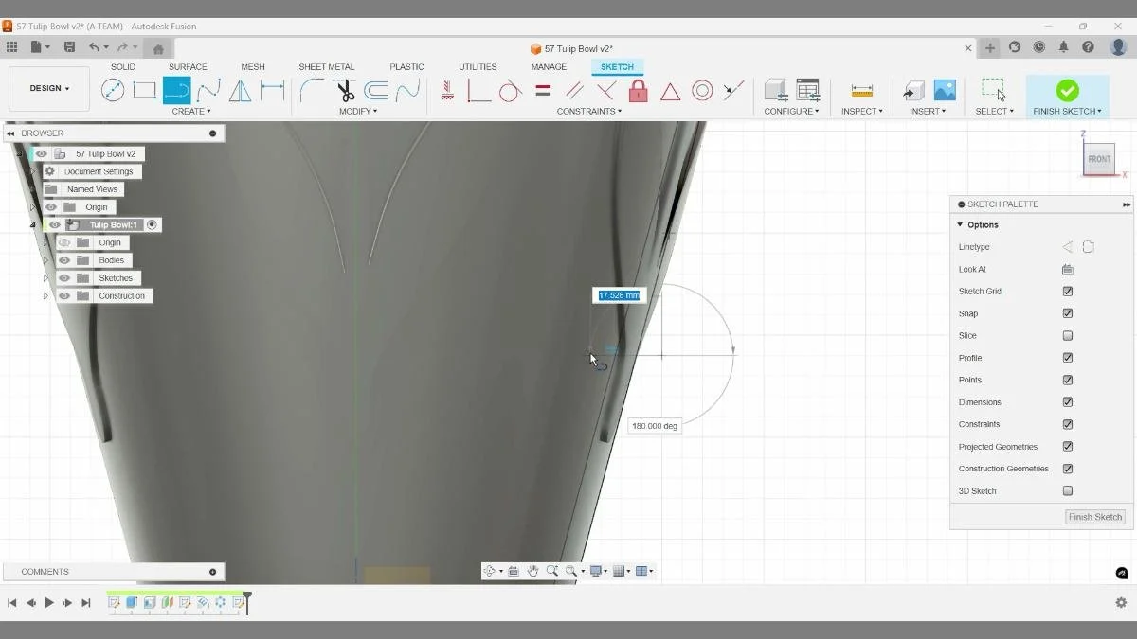Image resolution: width=1137 pixels, height=639 pixels.
Task: Click the Pan icon in the navigation bar
Action: point(532,571)
